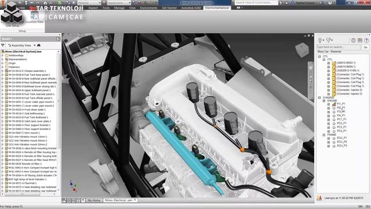
Task: Click the sync clock icon in the Electrical panel
Action: [353, 40]
